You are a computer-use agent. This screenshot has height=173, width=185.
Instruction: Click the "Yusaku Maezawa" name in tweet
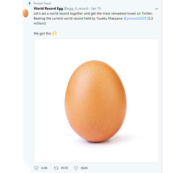109,19
